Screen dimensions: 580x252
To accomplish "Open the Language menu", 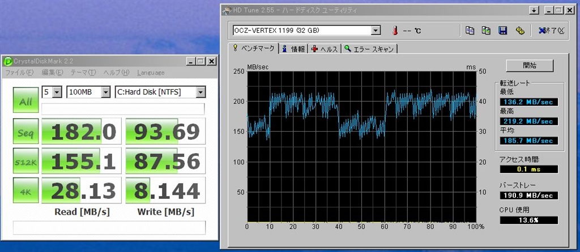I will [x=151, y=72].
